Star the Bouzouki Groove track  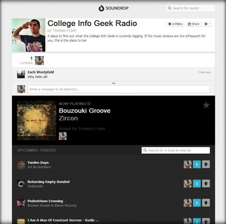[x=206, y=105]
